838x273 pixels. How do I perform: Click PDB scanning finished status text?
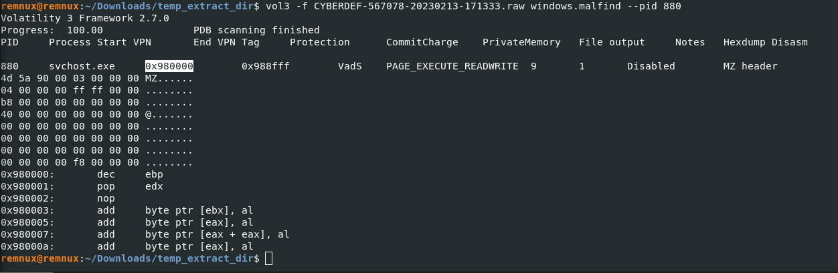[256, 30]
